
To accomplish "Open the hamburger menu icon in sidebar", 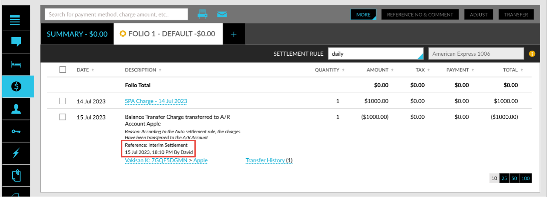I will [x=16, y=20].
